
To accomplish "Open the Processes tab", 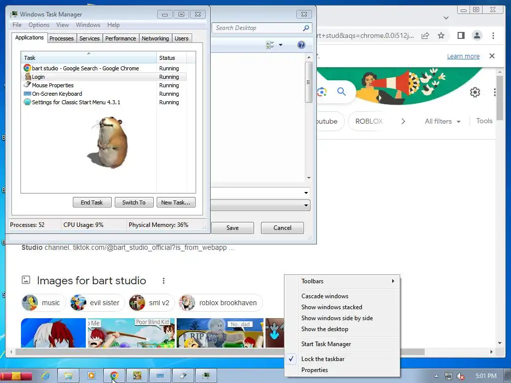I will tap(61, 38).
